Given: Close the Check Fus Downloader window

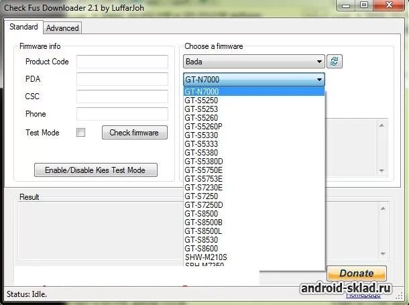Looking at the screenshot, I should tap(389, 5).
